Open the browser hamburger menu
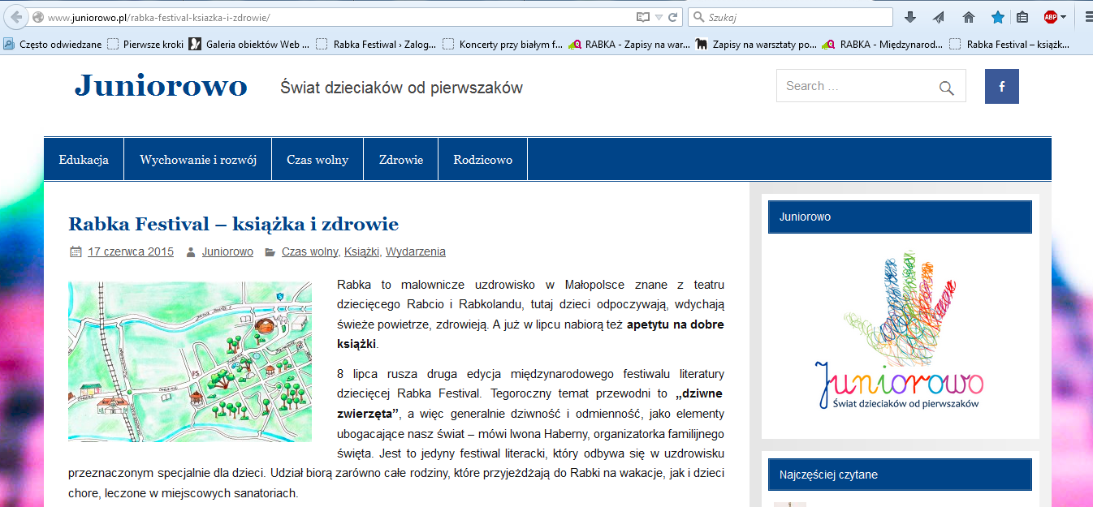Viewport: 1093px width, 507px height. (1088, 17)
